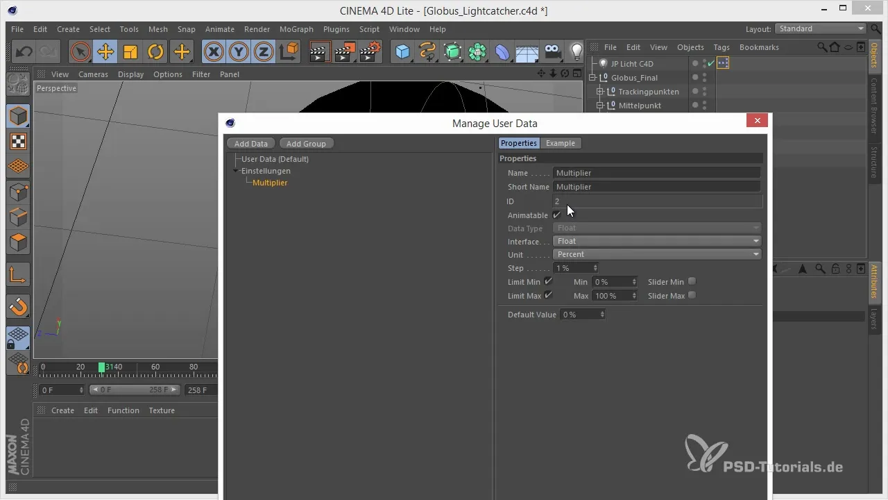
Task: Open the MoGraph menu
Action: click(296, 29)
